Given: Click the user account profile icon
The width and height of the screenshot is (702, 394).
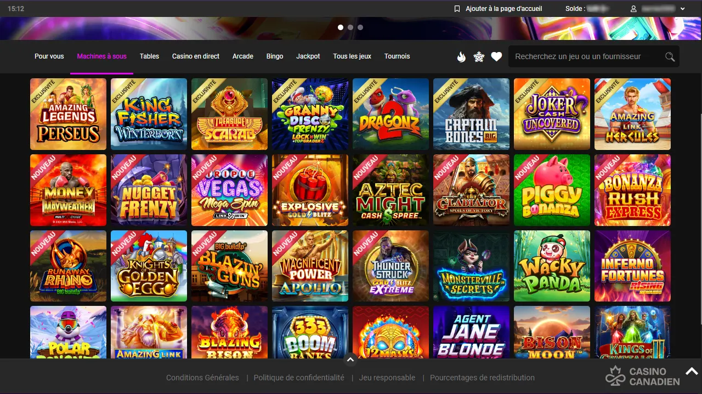Looking at the screenshot, I should pyautogui.click(x=633, y=9).
